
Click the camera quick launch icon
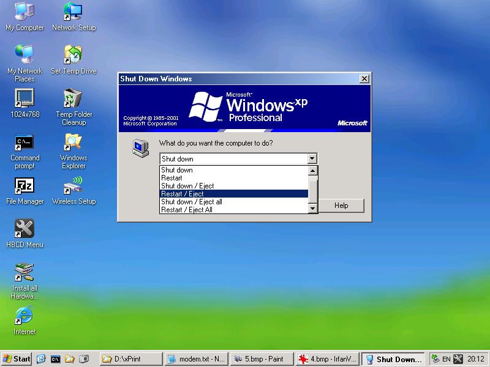coord(84,359)
